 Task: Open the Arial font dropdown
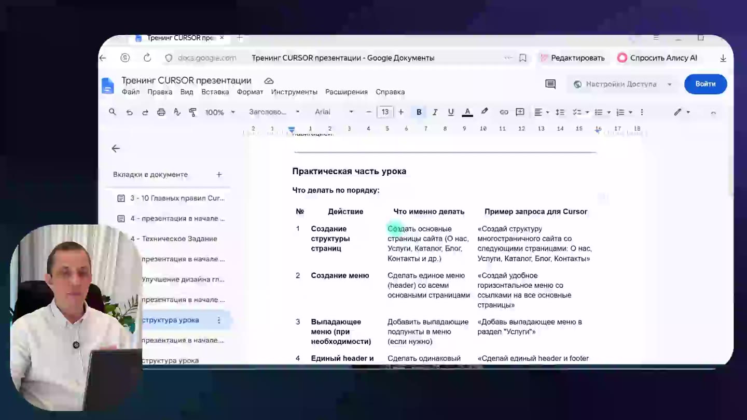tap(334, 112)
